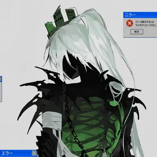Click the top-right error dialog title bar

click(140, 15)
